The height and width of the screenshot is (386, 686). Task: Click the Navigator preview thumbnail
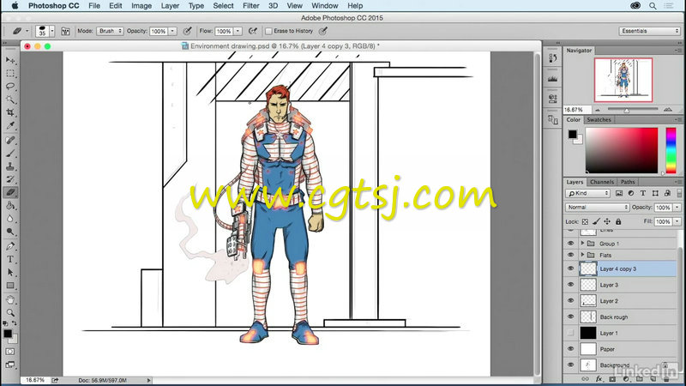pyautogui.click(x=623, y=80)
